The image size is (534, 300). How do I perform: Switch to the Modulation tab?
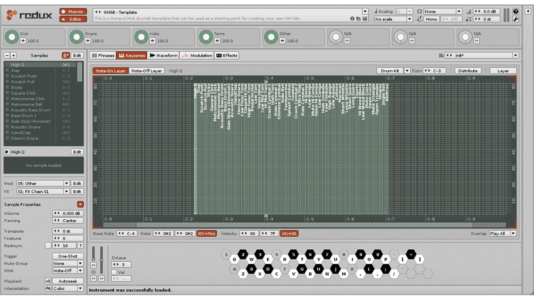point(197,56)
